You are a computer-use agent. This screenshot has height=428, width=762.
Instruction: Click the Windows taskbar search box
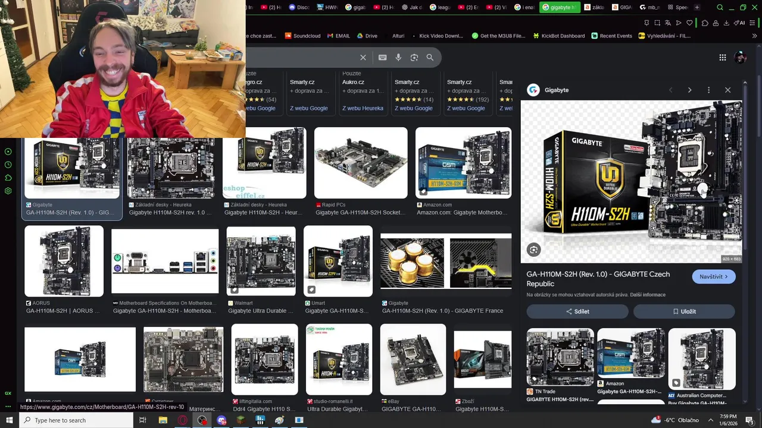pos(76,420)
